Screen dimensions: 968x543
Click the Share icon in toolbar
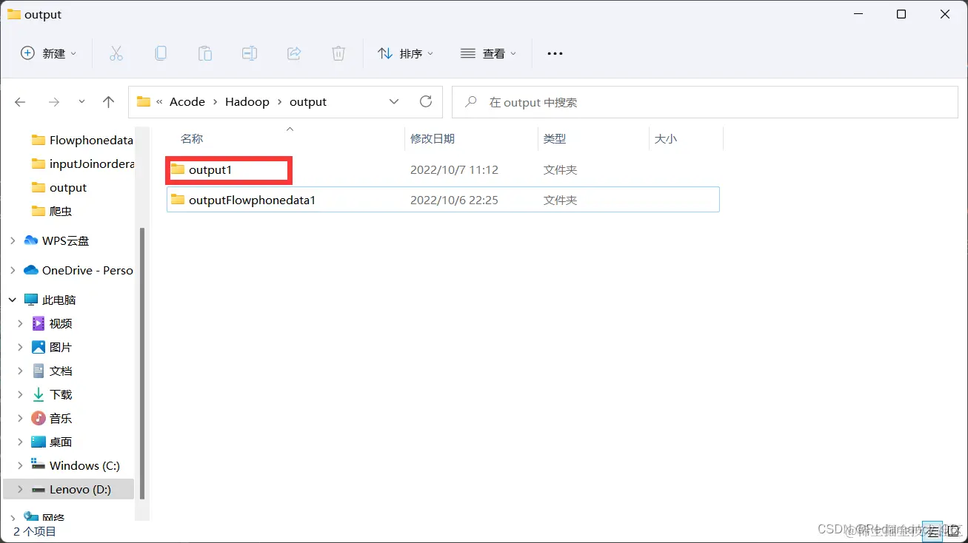click(x=294, y=53)
